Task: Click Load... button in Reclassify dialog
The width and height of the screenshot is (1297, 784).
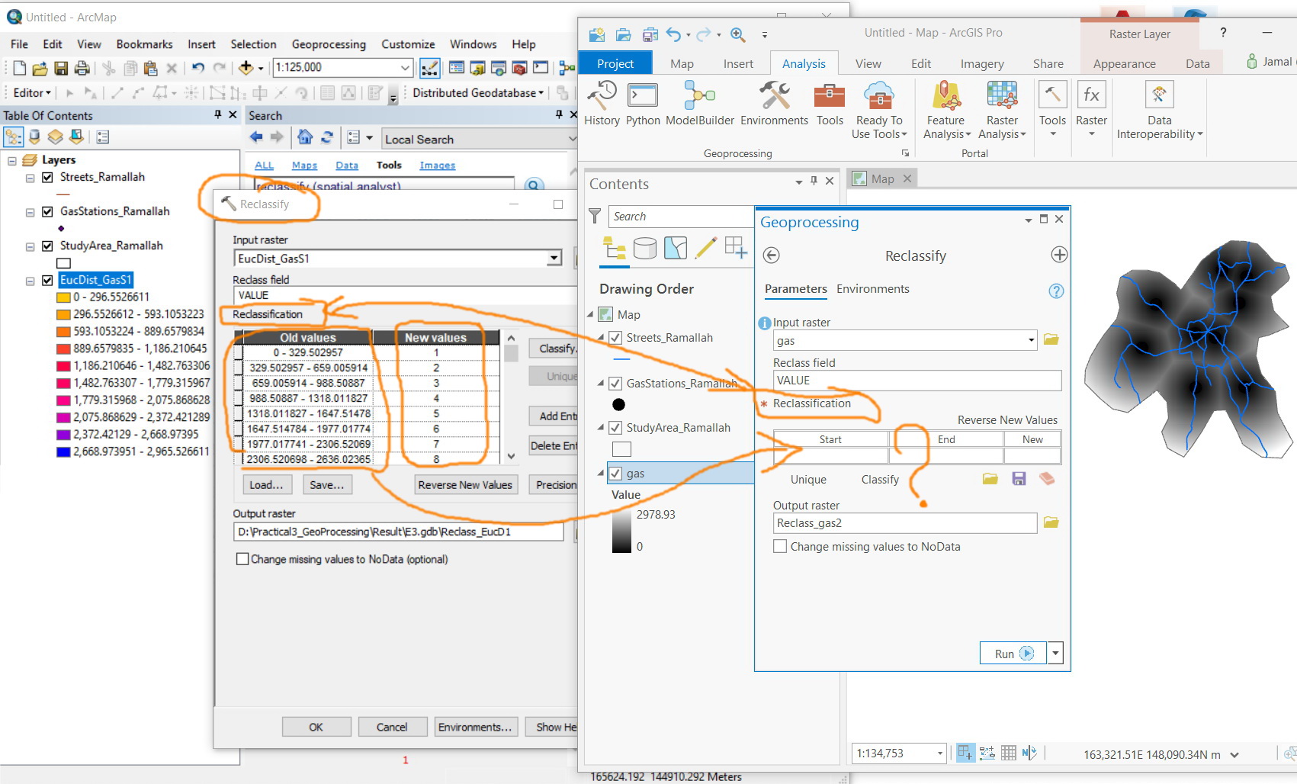Action: point(266,485)
